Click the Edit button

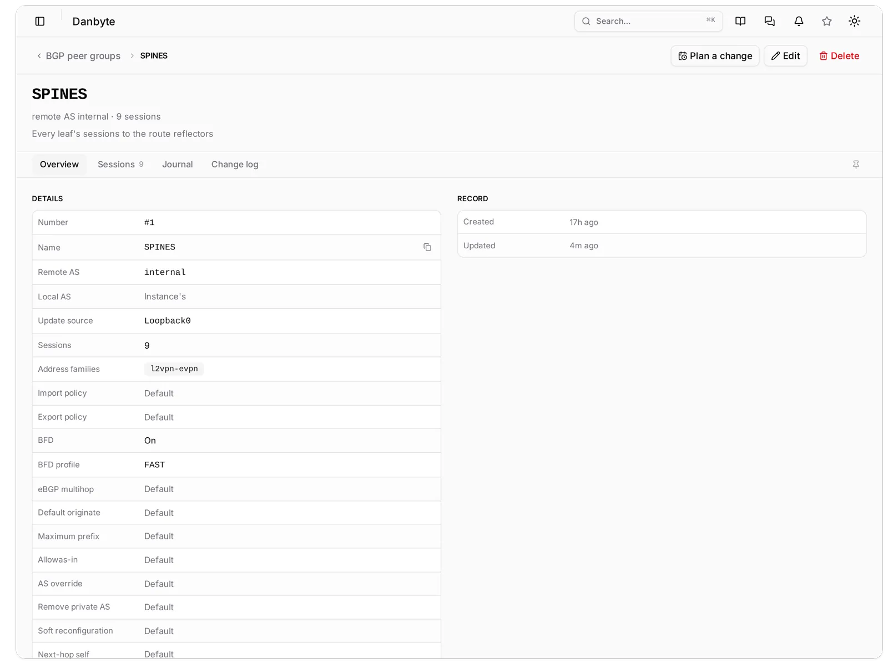click(785, 56)
